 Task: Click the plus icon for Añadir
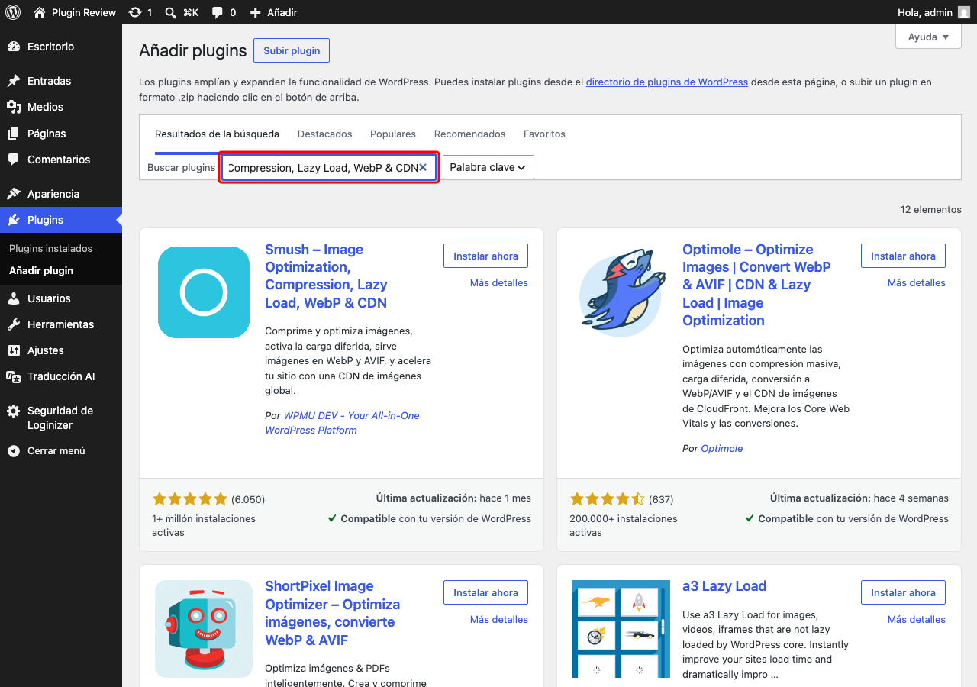[256, 12]
